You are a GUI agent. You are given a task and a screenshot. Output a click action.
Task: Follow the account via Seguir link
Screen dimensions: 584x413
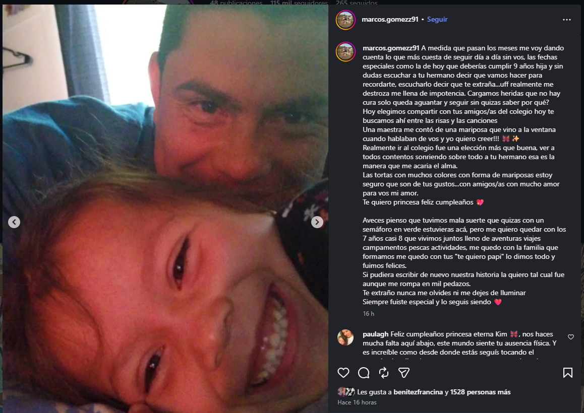(437, 19)
